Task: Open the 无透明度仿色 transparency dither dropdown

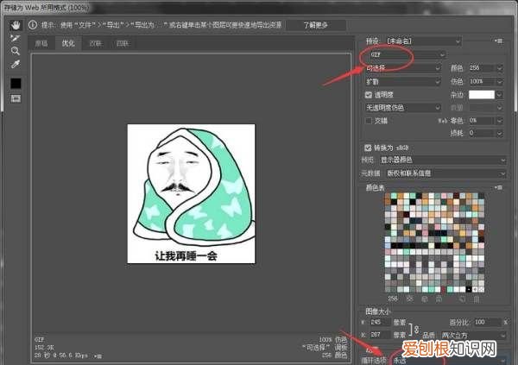Action: click(x=403, y=108)
